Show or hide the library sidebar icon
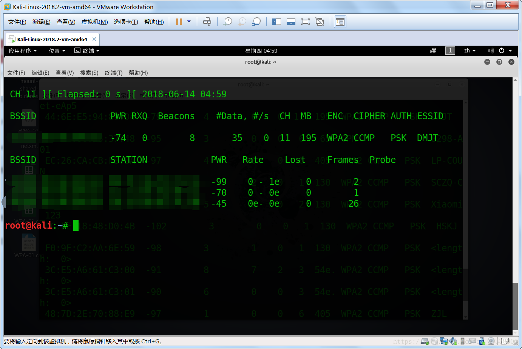This screenshot has height=349, width=522. (x=276, y=22)
